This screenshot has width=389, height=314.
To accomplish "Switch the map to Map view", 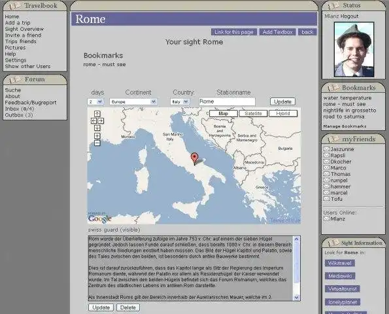I will point(224,113).
